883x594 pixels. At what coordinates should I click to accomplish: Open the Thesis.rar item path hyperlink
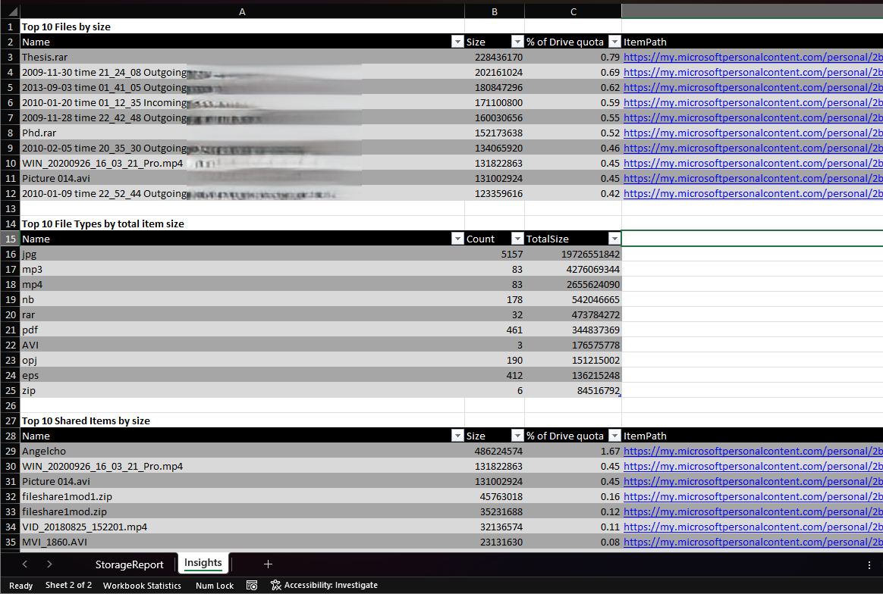[x=752, y=57]
